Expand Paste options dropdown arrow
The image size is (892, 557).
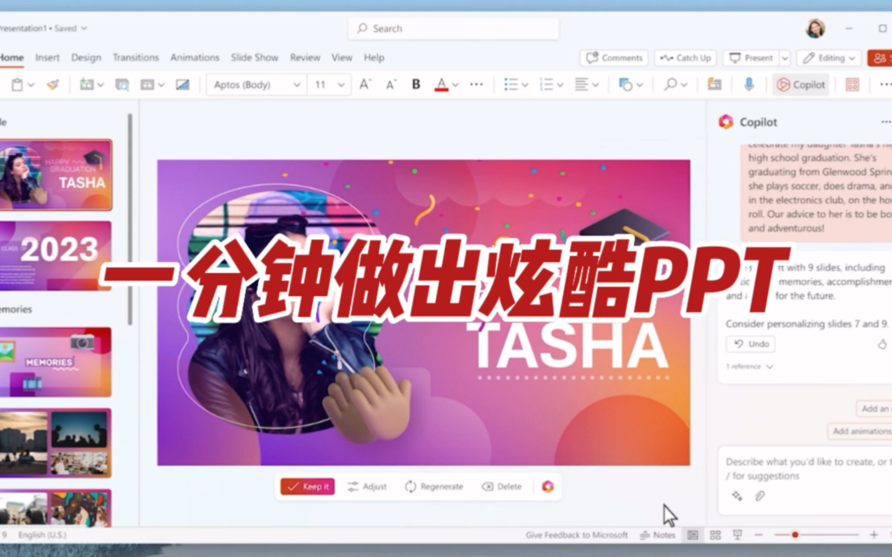(31, 85)
